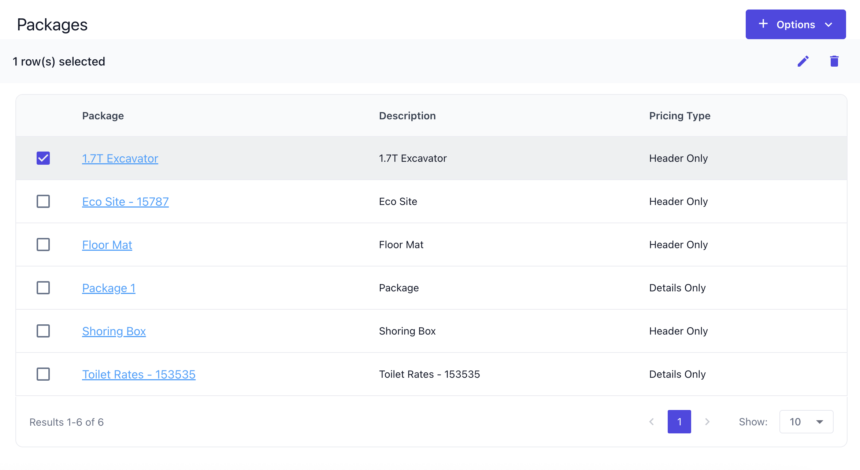Open the Eco Site - 15787 link

pyautogui.click(x=125, y=202)
